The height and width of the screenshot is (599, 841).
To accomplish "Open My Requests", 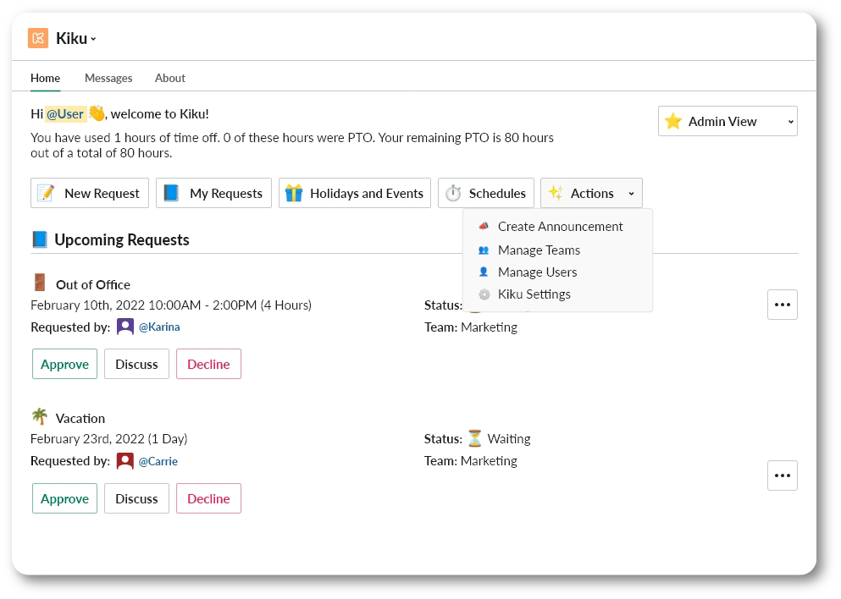I will [x=213, y=193].
